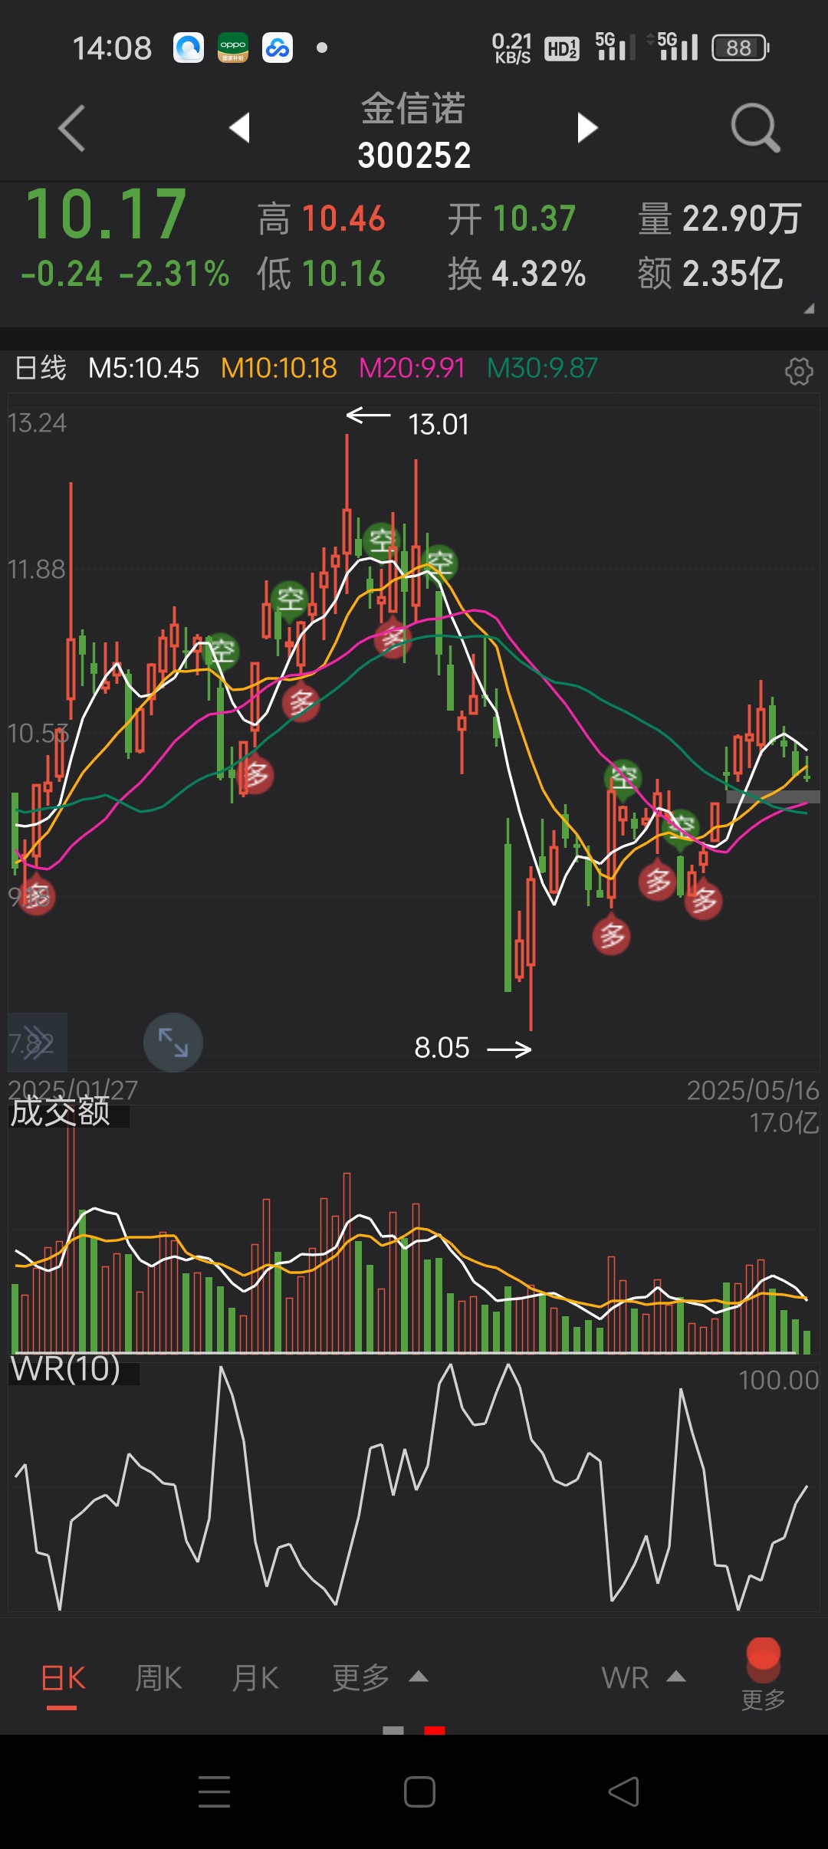Viewport: 828px width, 1849px height.
Task: Tap the opening price 开 10.37
Action: (x=511, y=218)
